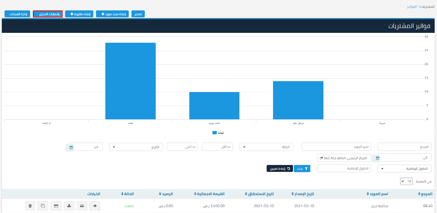Click the payment card icon for BIL40
Screen dimensions: 437x213
tap(56, 206)
